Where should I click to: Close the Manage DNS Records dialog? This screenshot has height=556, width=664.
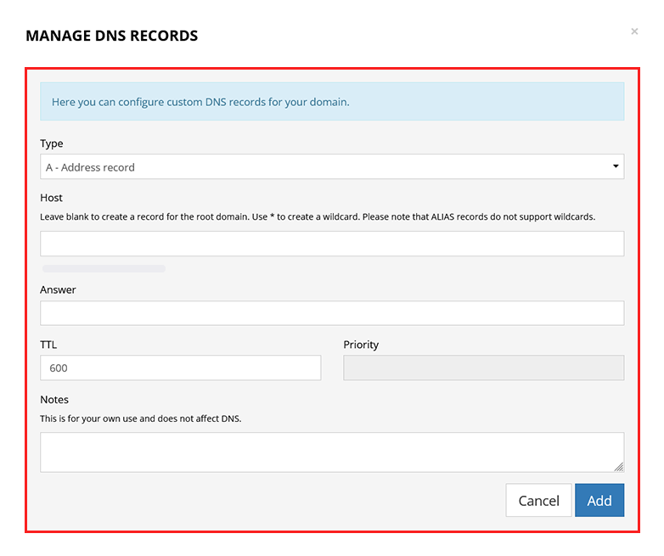[x=634, y=31]
